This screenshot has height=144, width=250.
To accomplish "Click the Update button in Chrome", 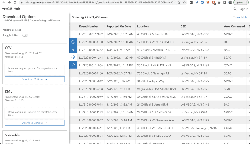I will [241, 3].
